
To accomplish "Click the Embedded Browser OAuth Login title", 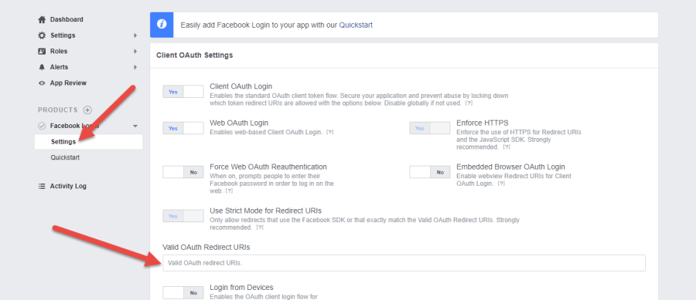I will click(x=511, y=167).
